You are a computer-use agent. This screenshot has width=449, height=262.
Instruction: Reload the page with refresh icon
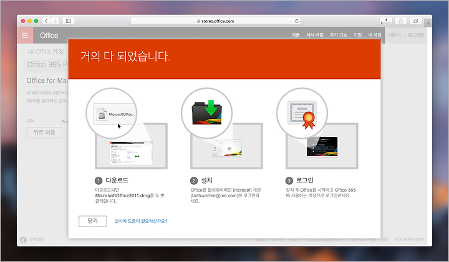tap(296, 21)
